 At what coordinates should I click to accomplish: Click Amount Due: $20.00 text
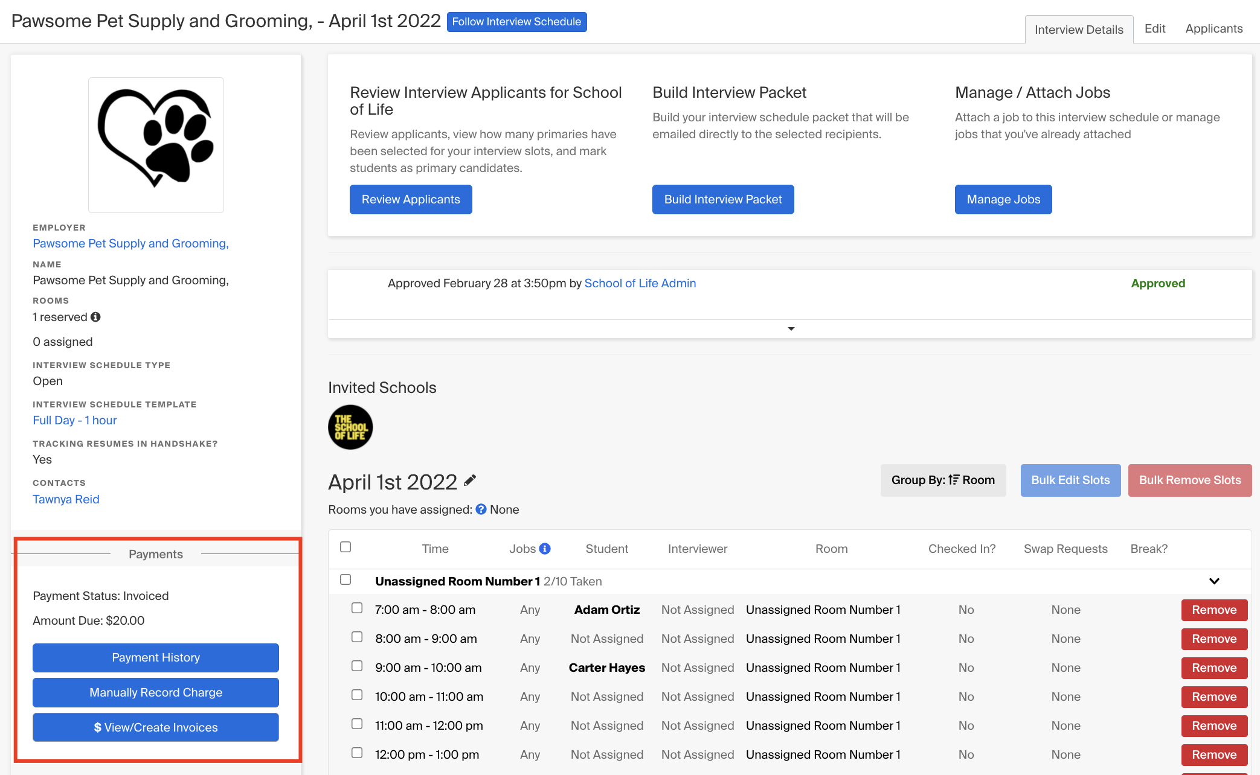coord(89,620)
